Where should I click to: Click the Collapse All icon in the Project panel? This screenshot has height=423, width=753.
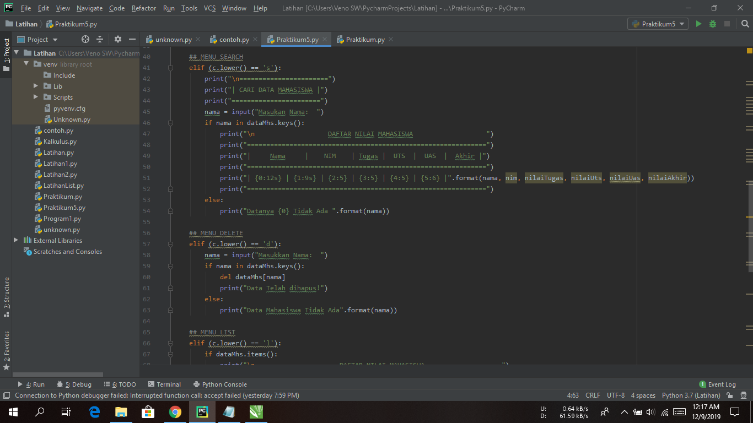point(100,39)
